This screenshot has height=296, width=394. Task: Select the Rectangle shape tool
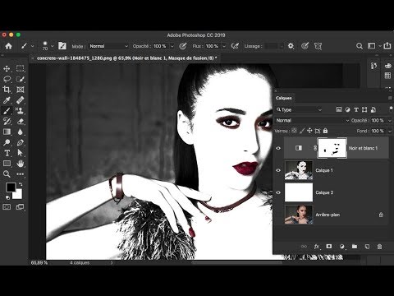[7, 164]
